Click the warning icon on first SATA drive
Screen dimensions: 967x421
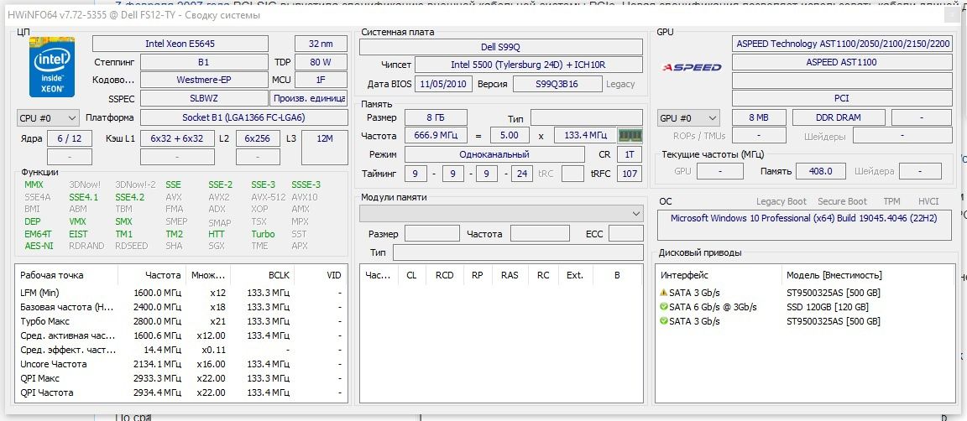[664, 293]
